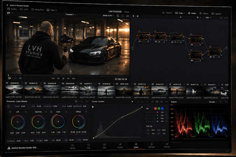
Task: Toggle the split screen view icon
Action: [128, 16]
